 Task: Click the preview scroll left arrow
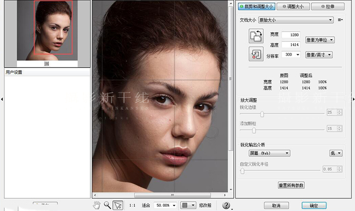coord(95,195)
